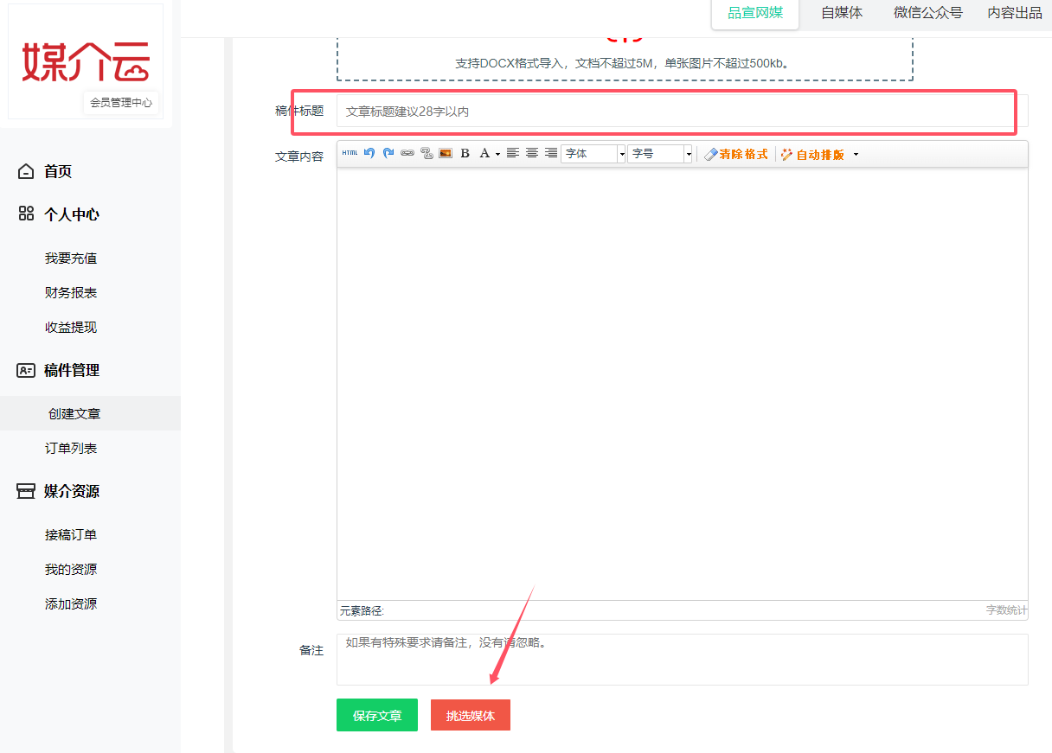Remove hyperlink with the unlink icon

point(427,153)
